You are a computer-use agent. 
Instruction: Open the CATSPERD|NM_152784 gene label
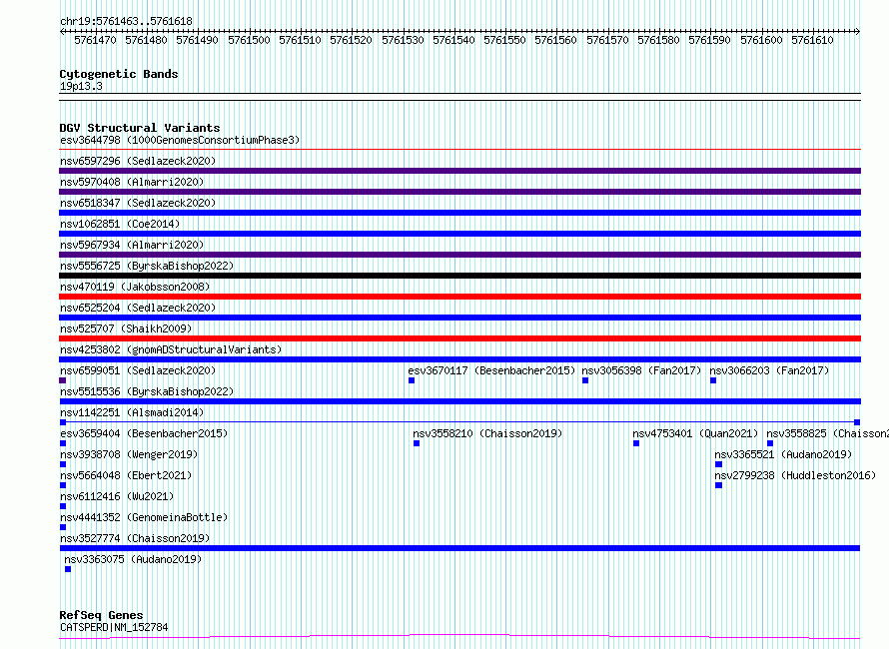tap(114, 627)
